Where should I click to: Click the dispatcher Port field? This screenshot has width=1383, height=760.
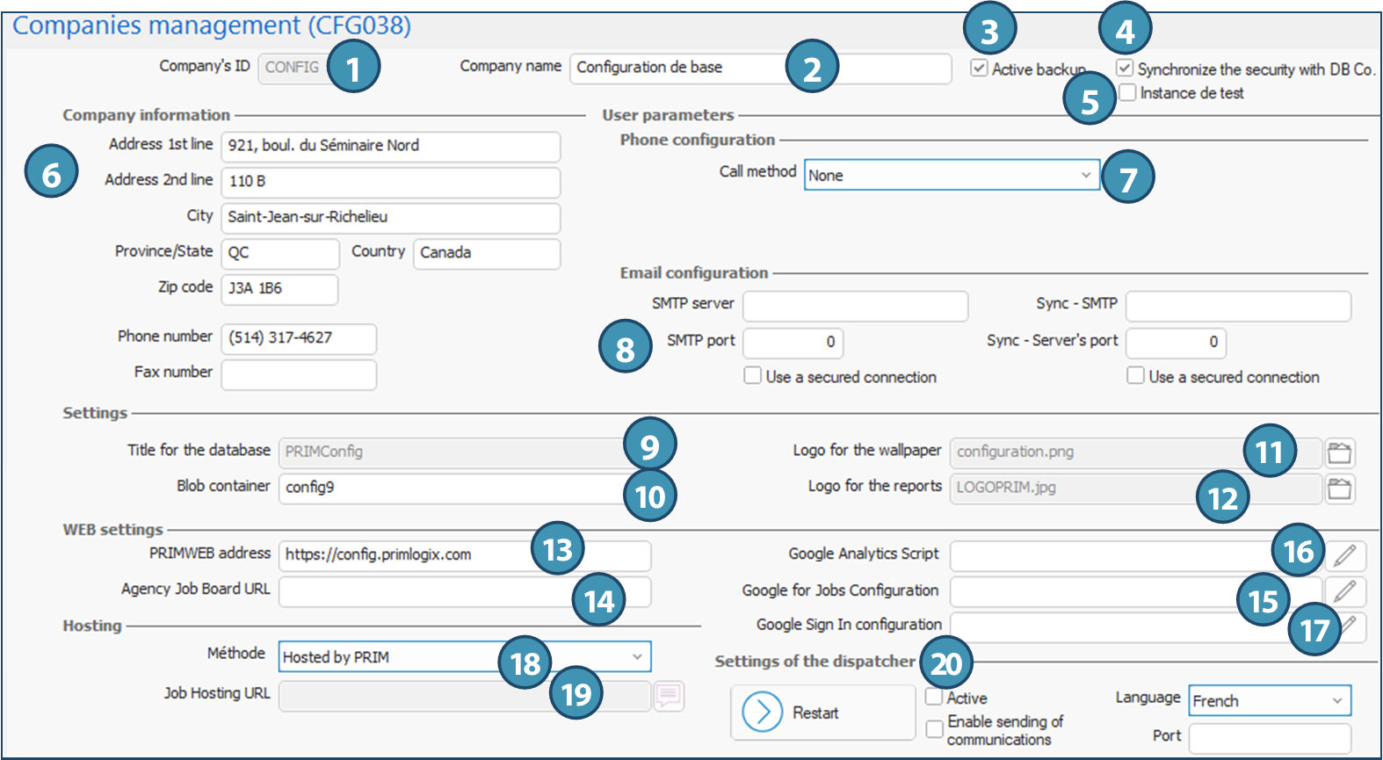point(1269,738)
